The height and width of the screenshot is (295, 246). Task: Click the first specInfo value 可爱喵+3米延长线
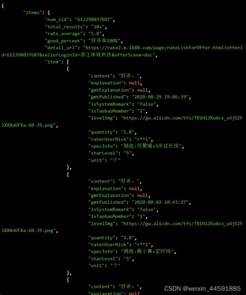pyautogui.click(x=152, y=146)
